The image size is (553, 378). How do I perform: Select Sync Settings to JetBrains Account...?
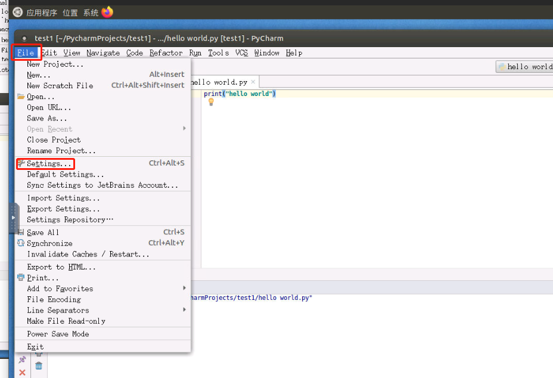click(x=103, y=185)
